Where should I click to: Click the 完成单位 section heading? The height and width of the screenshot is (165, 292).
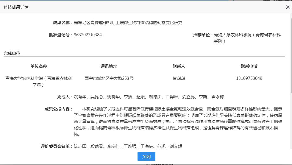click(12, 54)
